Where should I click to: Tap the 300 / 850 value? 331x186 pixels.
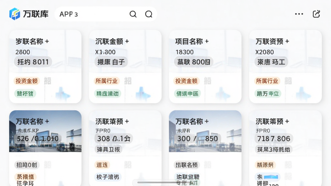(198, 139)
